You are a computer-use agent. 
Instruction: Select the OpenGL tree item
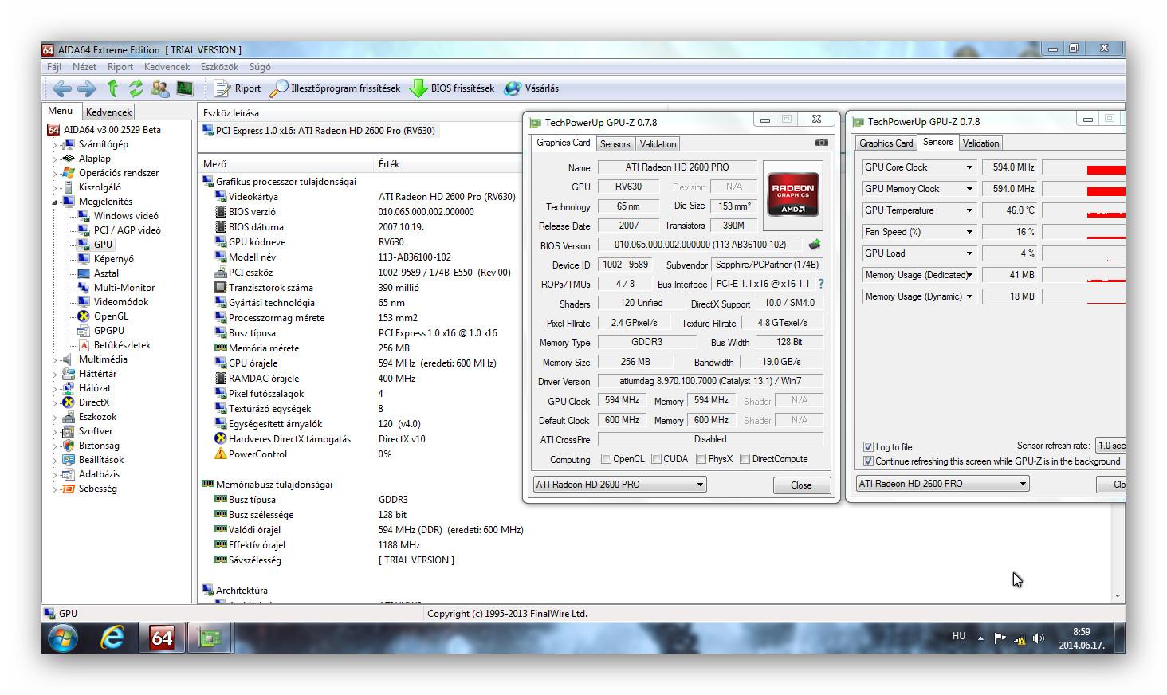(x=110, y=316)
